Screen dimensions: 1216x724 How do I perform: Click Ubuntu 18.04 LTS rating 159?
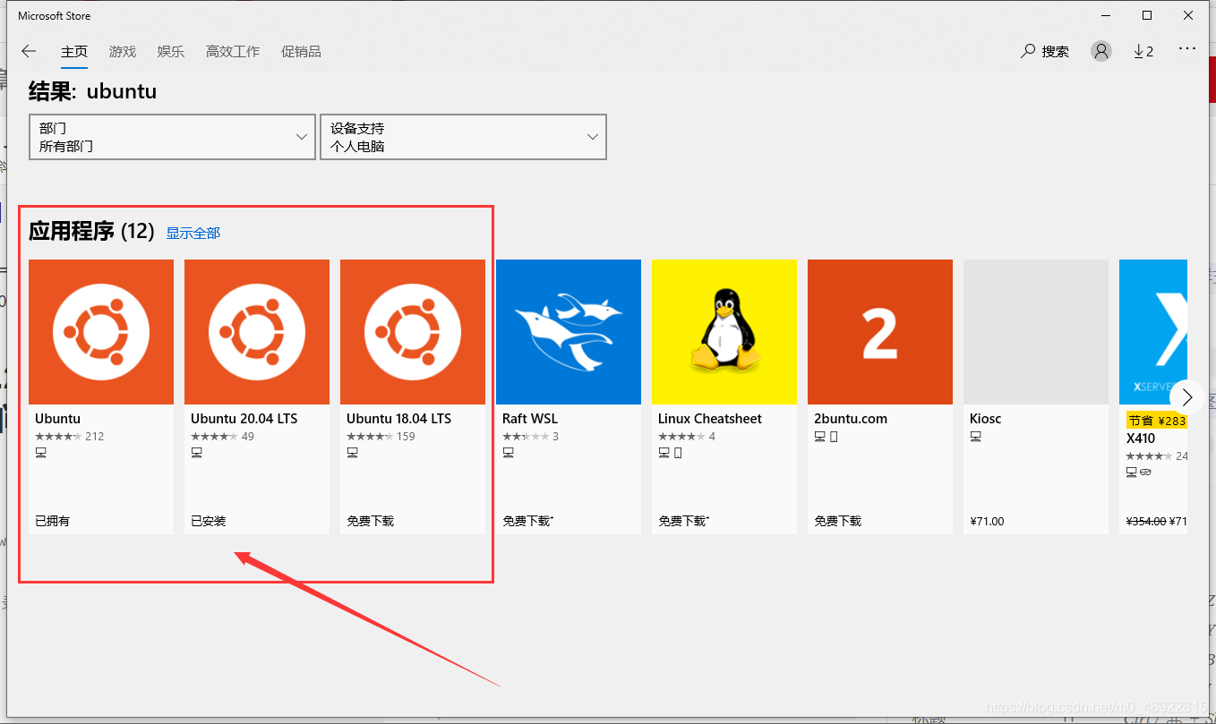click(x=381, y=437)
